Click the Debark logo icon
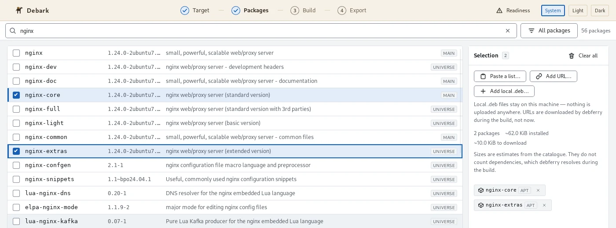 (x=19, y=10)
